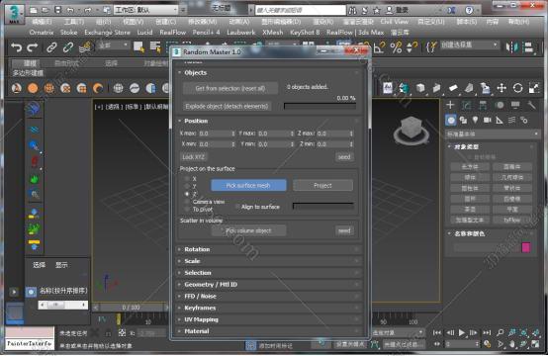Toggle the Lock XYZ button

click(x=193, y=157)
